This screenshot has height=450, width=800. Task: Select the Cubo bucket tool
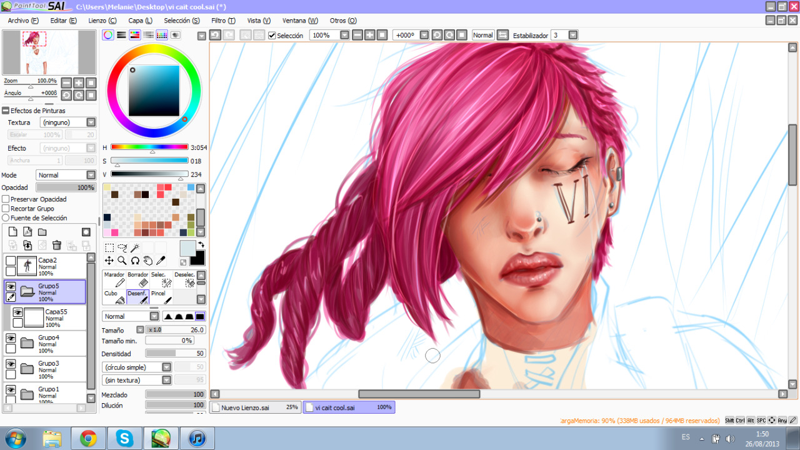114,297
